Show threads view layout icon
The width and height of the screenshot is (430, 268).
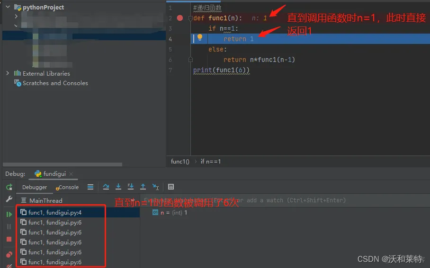[90, 187]
